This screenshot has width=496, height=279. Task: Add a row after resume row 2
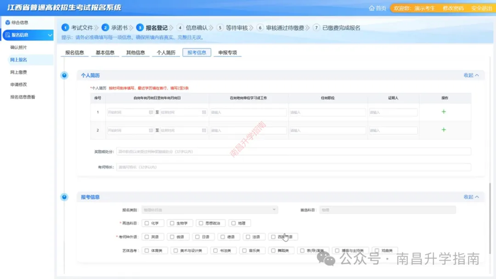[444, 130]
